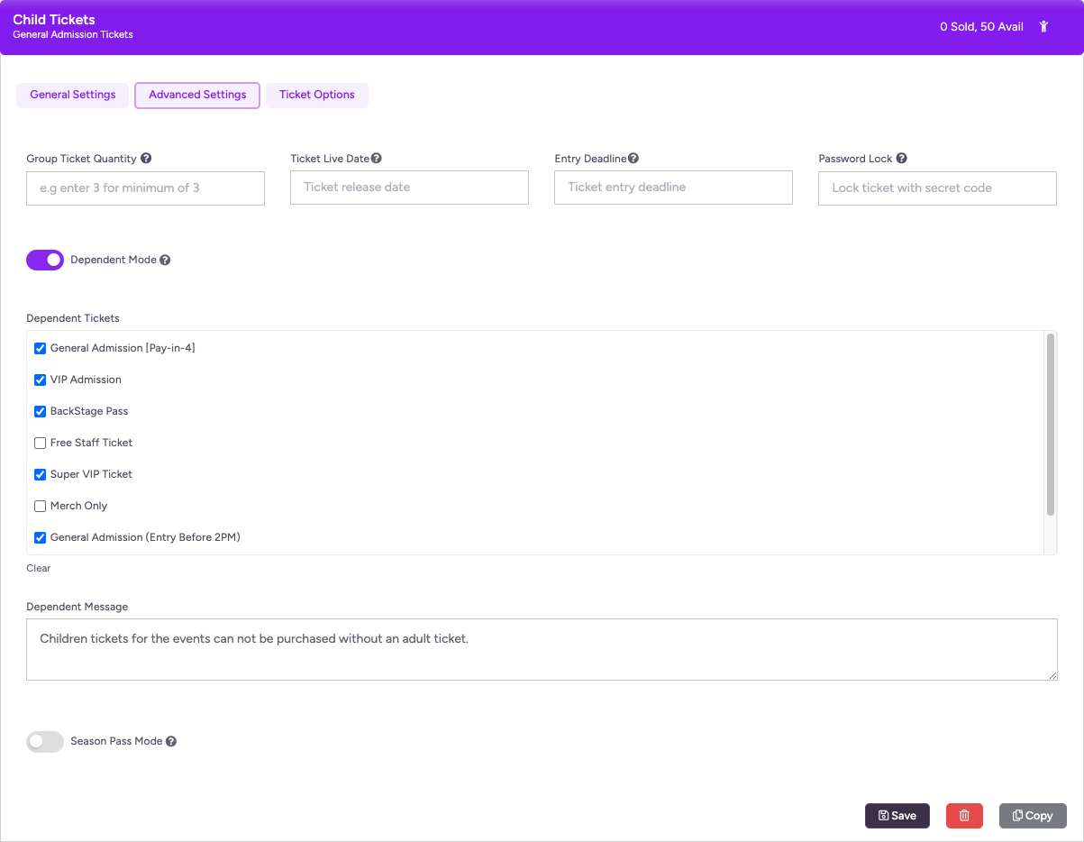Check the Free Staff Ticket checkbox

[40, 443]
